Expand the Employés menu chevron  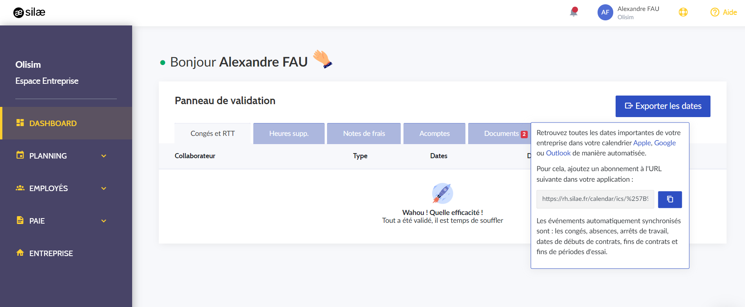(x=104, y=188)
